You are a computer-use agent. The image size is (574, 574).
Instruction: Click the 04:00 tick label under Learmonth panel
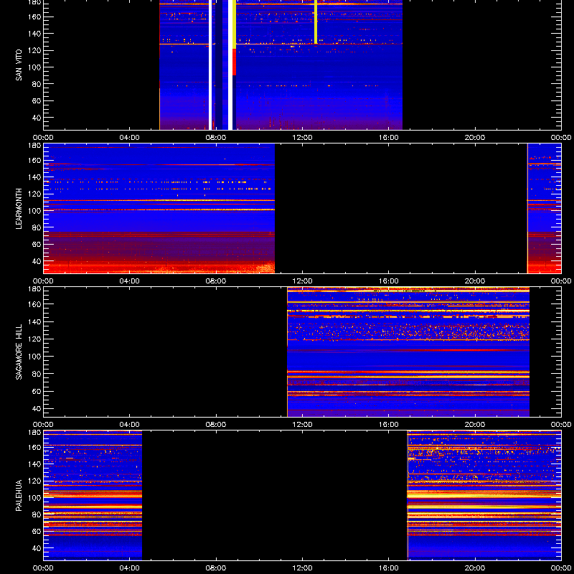pyautogui.click(x=130, y=281)
